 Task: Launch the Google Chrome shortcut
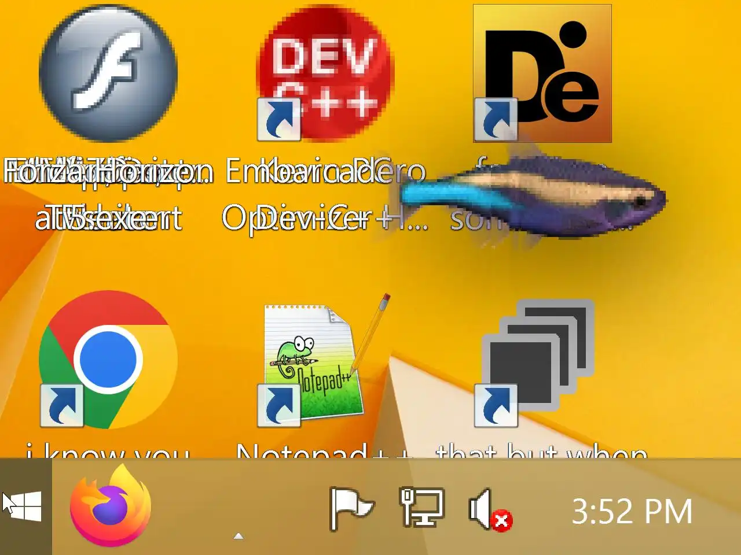(108, 359)
